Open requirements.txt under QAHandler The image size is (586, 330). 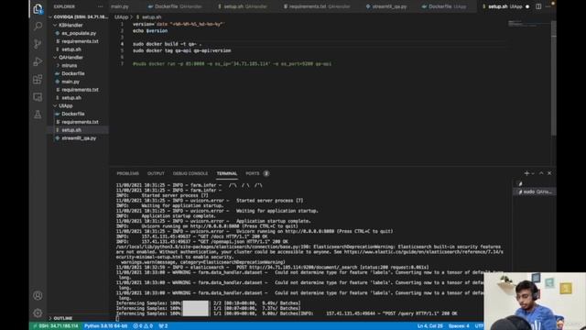coord(80,90)
